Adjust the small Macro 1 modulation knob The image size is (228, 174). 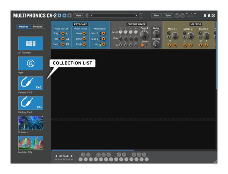tap(169, 33)
